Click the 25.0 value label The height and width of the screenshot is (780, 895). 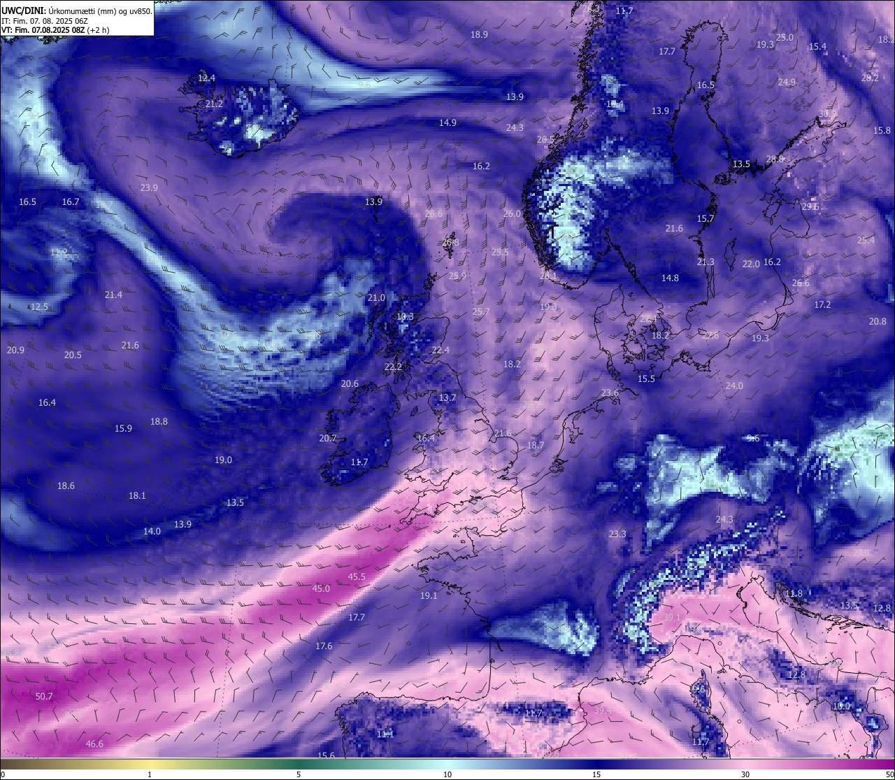pos(785,38)
